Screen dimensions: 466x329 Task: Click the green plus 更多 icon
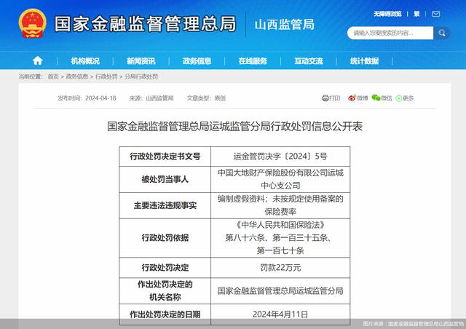coord(399,98)
